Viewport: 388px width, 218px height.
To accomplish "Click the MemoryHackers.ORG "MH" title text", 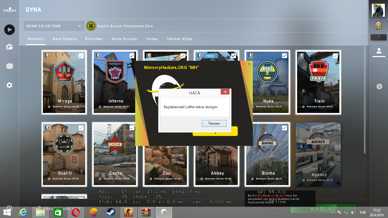I will [x=172, y=68].
